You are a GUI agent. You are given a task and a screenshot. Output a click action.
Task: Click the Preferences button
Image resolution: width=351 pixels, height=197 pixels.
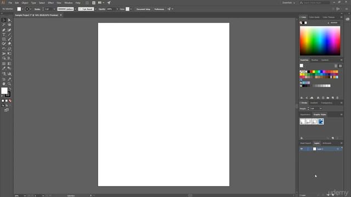159,9
